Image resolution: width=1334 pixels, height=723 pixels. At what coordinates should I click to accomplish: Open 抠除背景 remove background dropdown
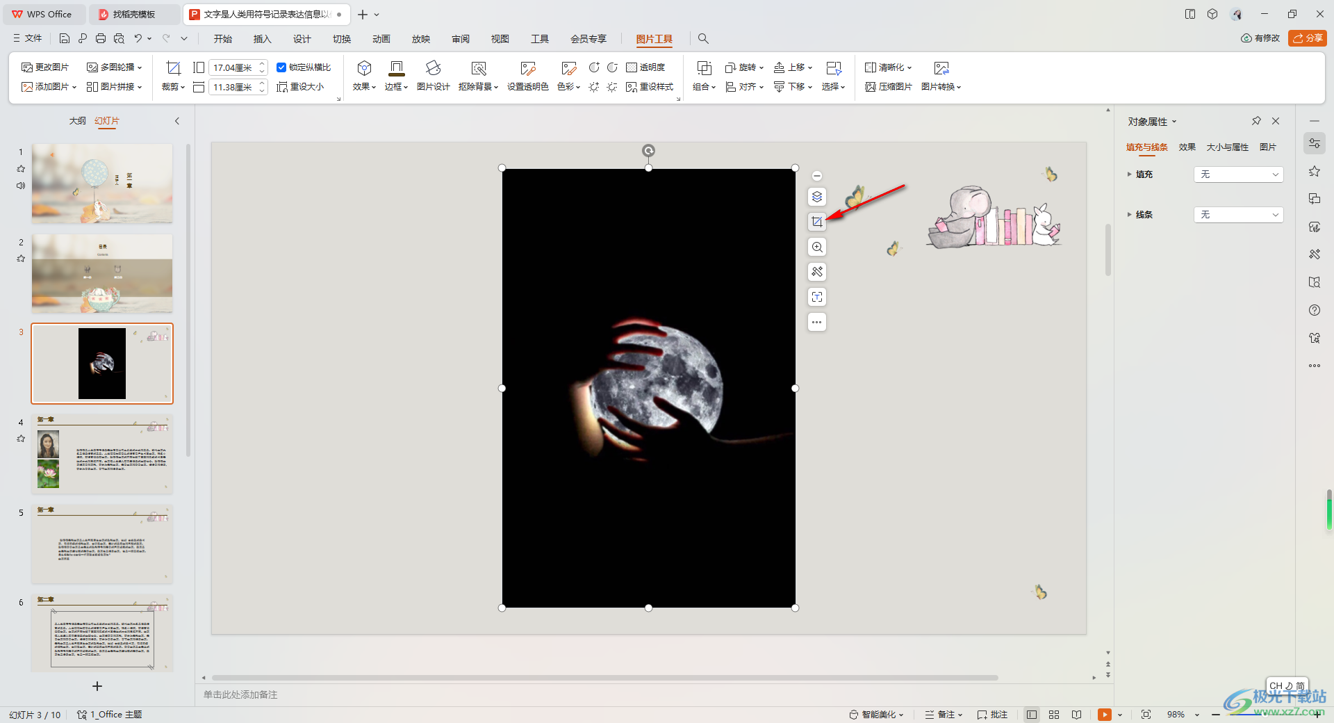tap(478, 76)
